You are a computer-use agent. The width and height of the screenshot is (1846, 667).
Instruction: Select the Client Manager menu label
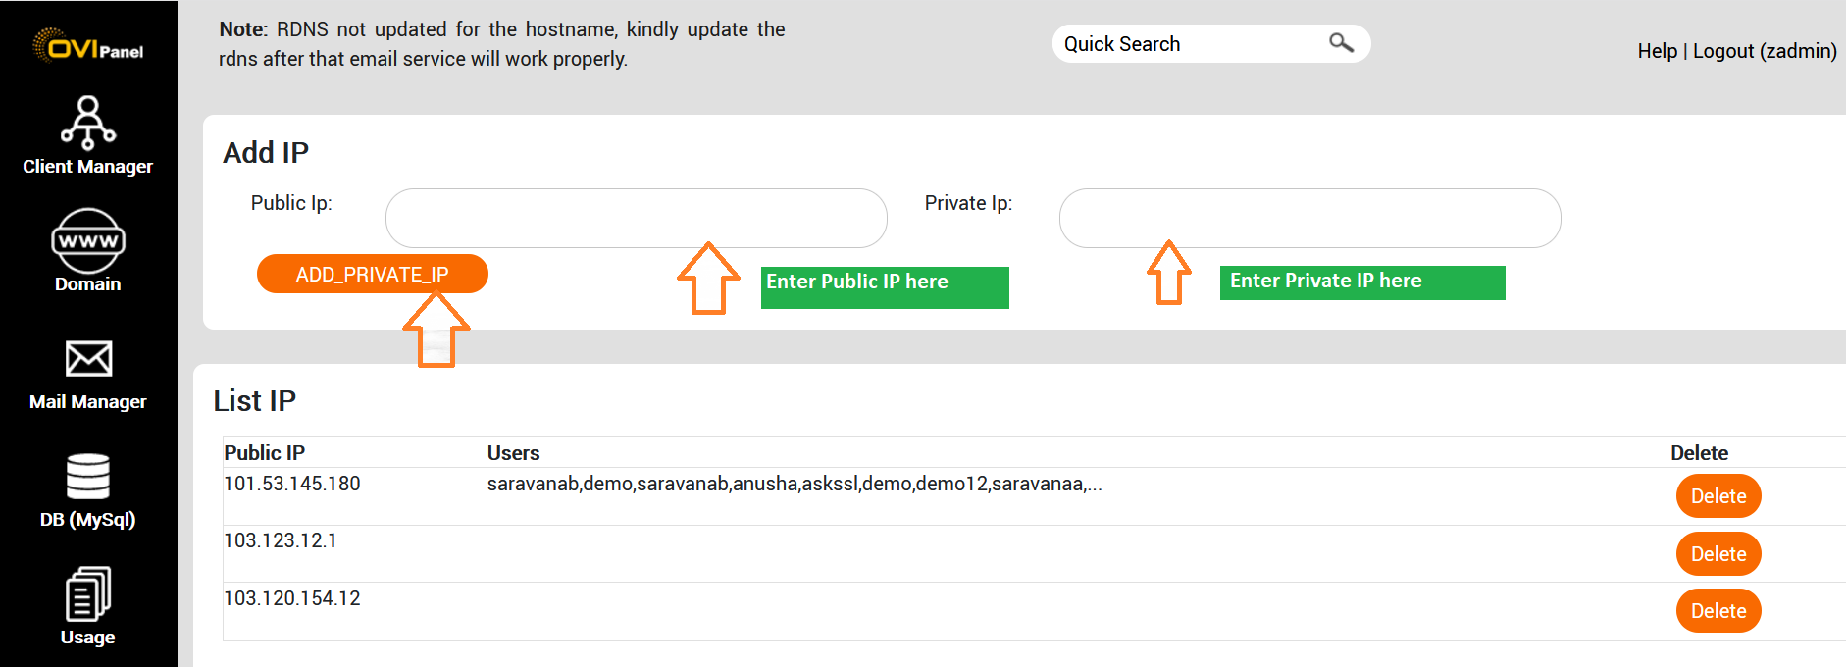[88, 167]
